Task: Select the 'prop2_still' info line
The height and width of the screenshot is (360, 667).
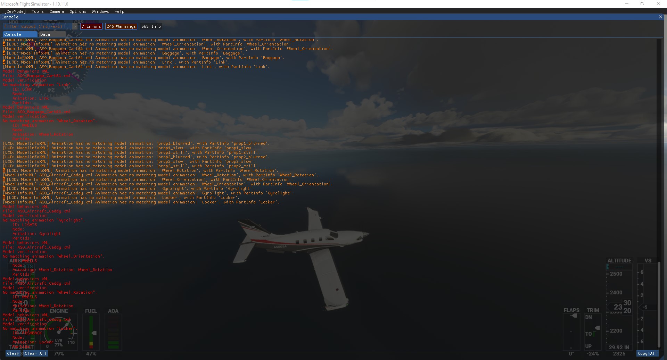Action: click(x=131, y=166)
